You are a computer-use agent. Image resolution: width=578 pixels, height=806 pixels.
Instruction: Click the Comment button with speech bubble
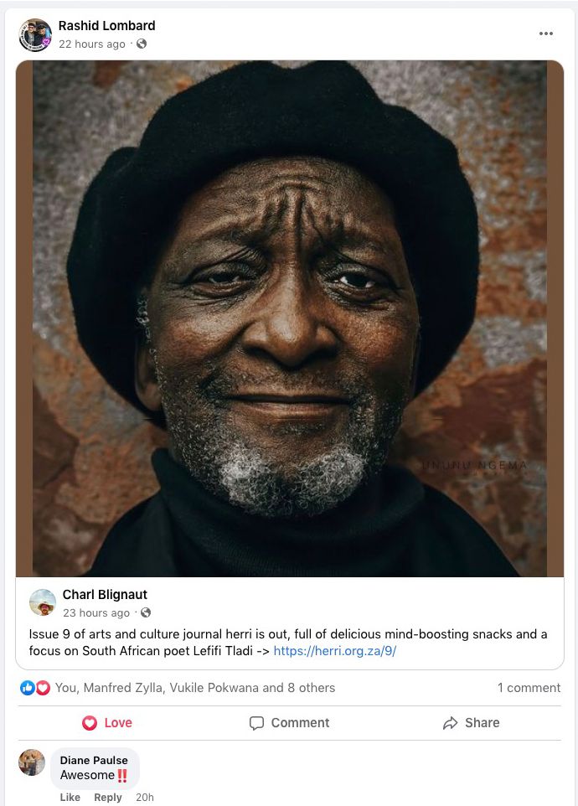[x=289, y=723]
